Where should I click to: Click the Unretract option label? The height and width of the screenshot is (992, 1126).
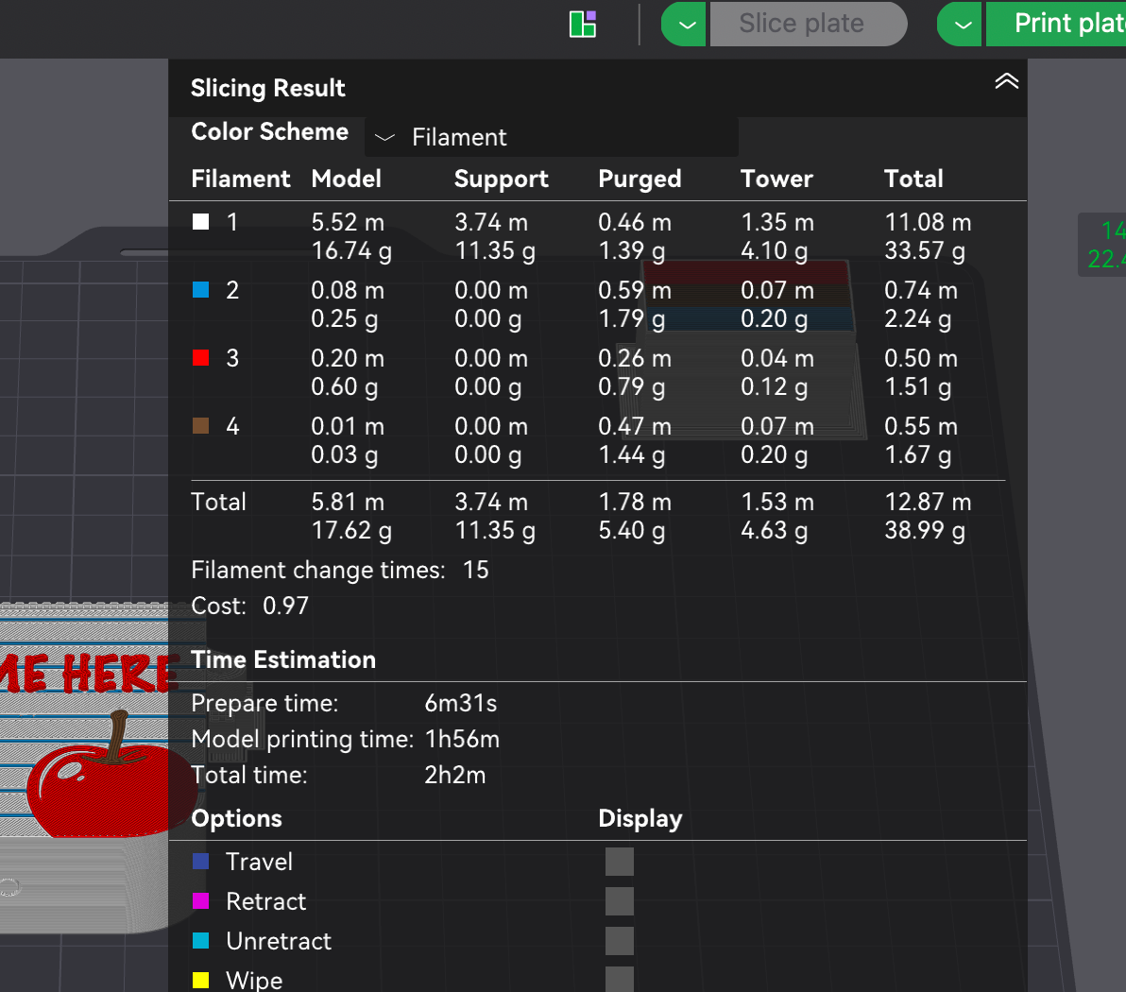point(279,940)
